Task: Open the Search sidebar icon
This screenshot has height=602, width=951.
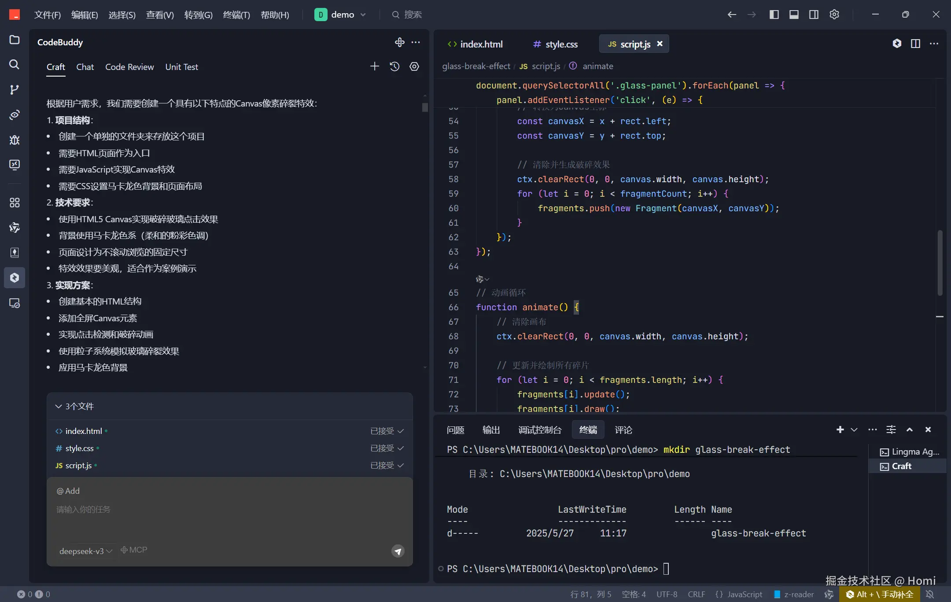Action: tap(15, 65)
